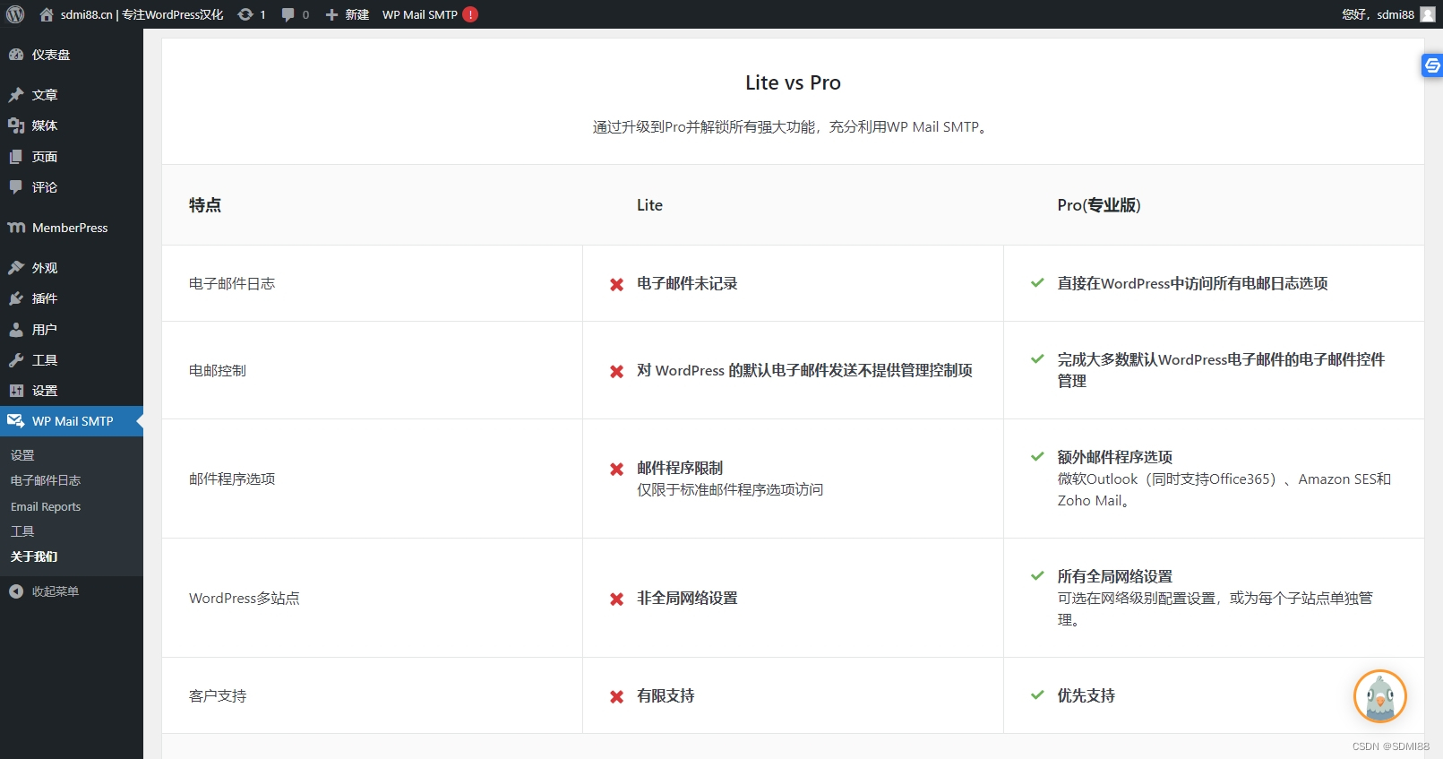This screenshot has height=759, width=1443.
Task: Open the 评论 menu item
Action: tap(72, 187)
